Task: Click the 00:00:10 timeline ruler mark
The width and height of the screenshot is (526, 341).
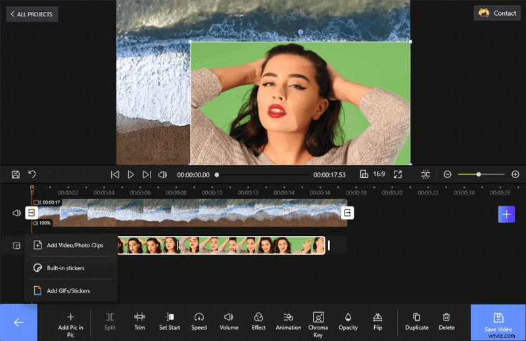Action: click(212, 193)
